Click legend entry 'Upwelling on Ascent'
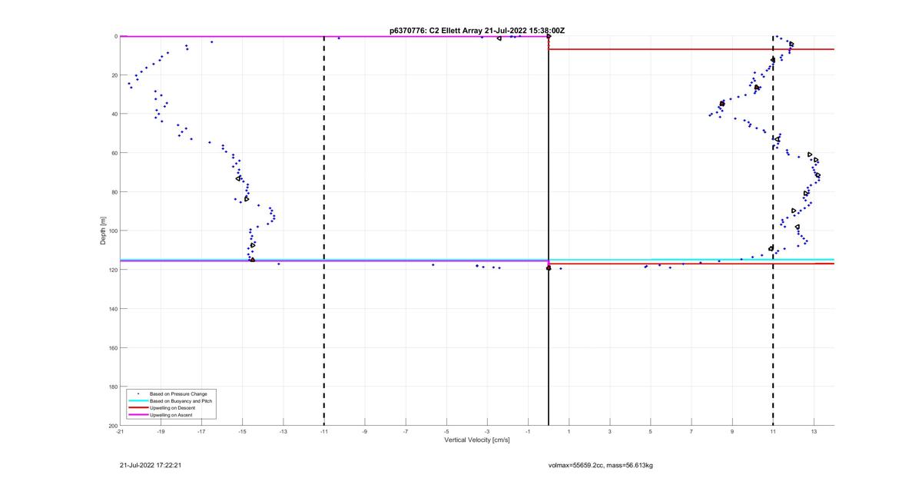The width and height of the screenshot is (922, 478). tap(171, 415)
